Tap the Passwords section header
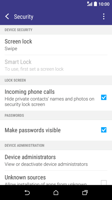Viewport: 112px width, 200px height. [14, 115]
